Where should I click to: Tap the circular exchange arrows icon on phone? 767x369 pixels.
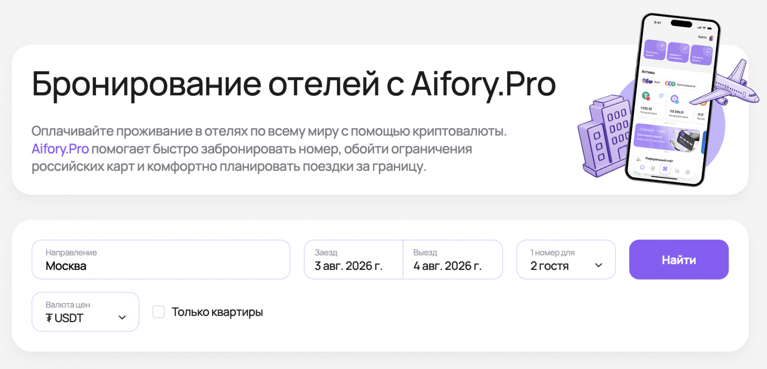click(x=709, y=50)
